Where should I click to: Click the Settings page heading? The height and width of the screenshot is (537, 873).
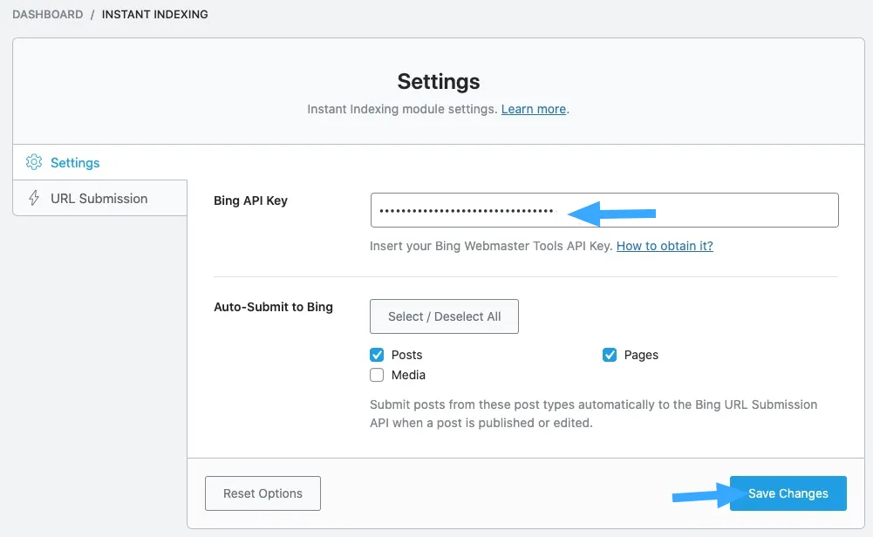click(439, 82)
